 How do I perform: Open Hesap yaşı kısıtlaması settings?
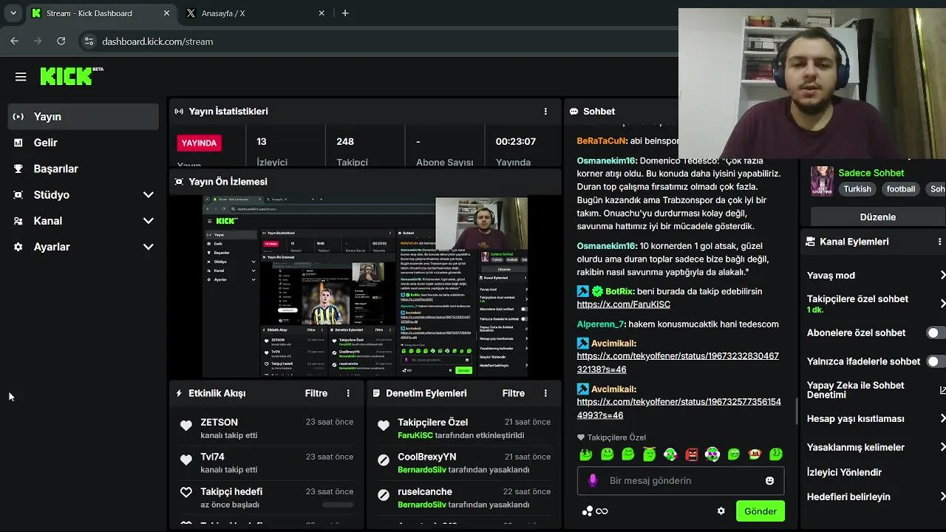[875, 419]
